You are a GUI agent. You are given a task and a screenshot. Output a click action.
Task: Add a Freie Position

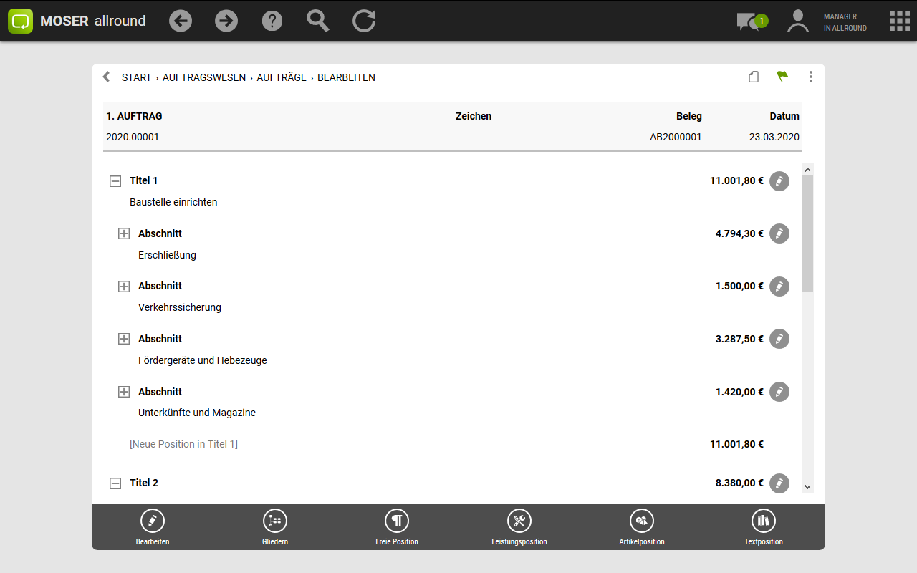tap(396, 521)
